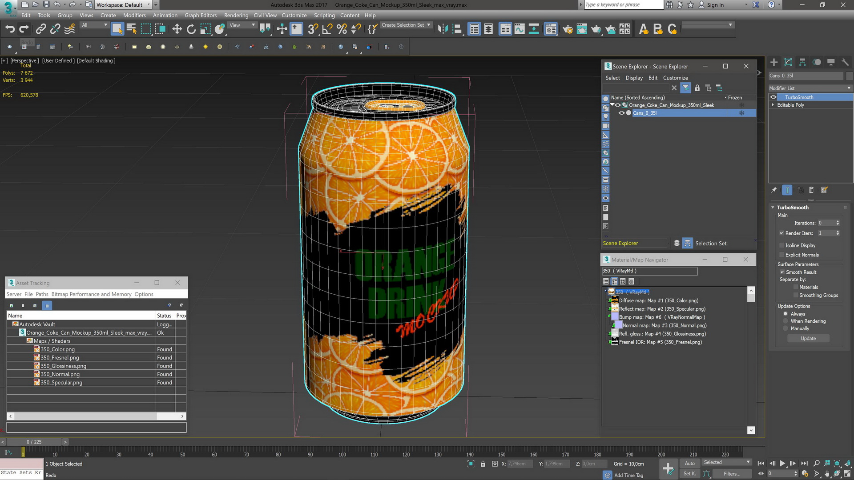Hide the Cans_0_35l object via eye icon
854x480 pixels.
pos(621,113)
